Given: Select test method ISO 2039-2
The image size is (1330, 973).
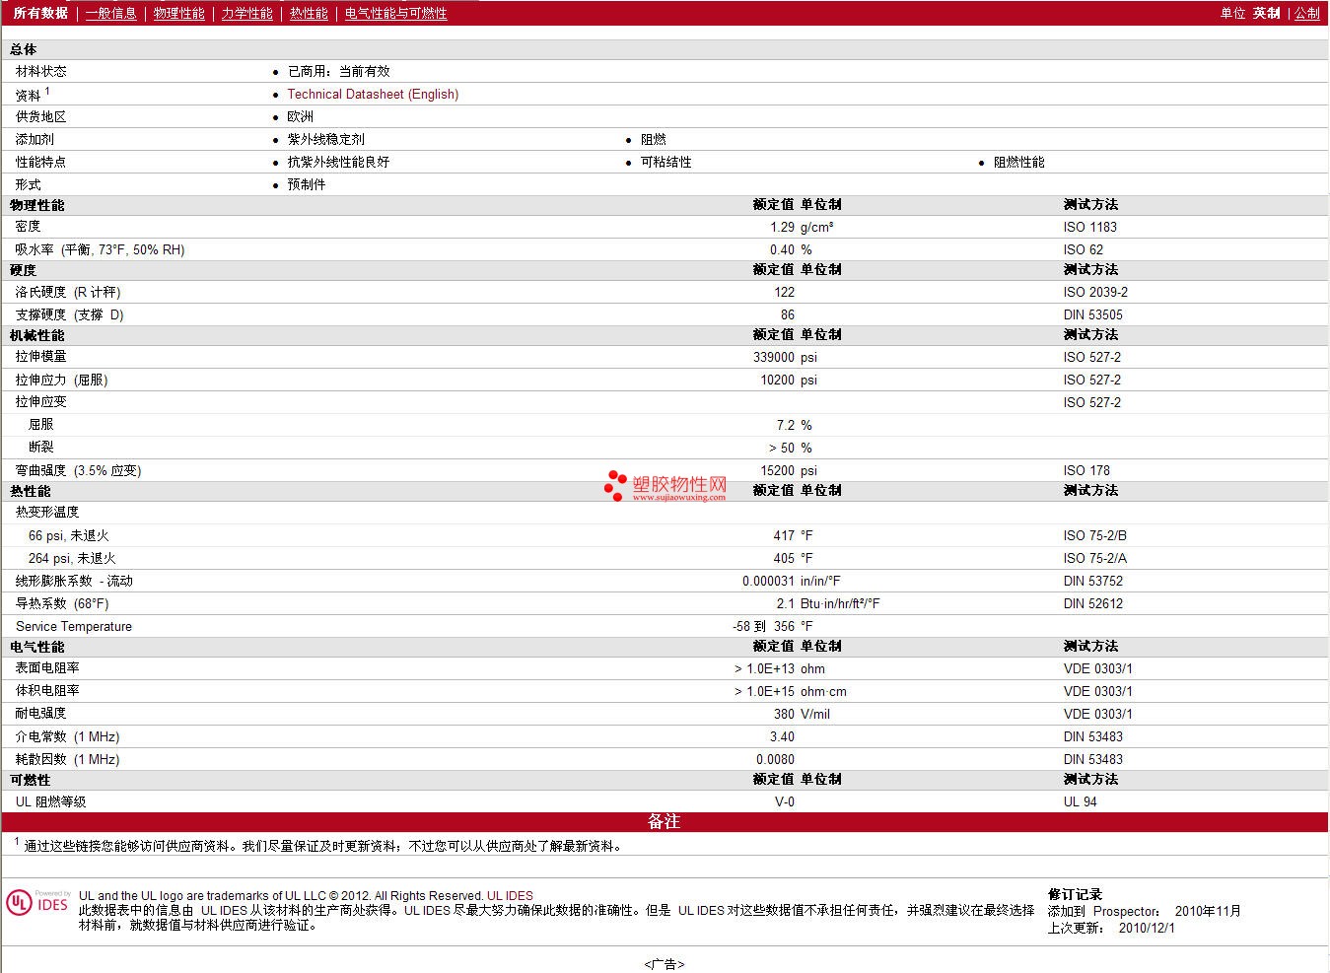Looking at the screenshot, I should 1095,292.
